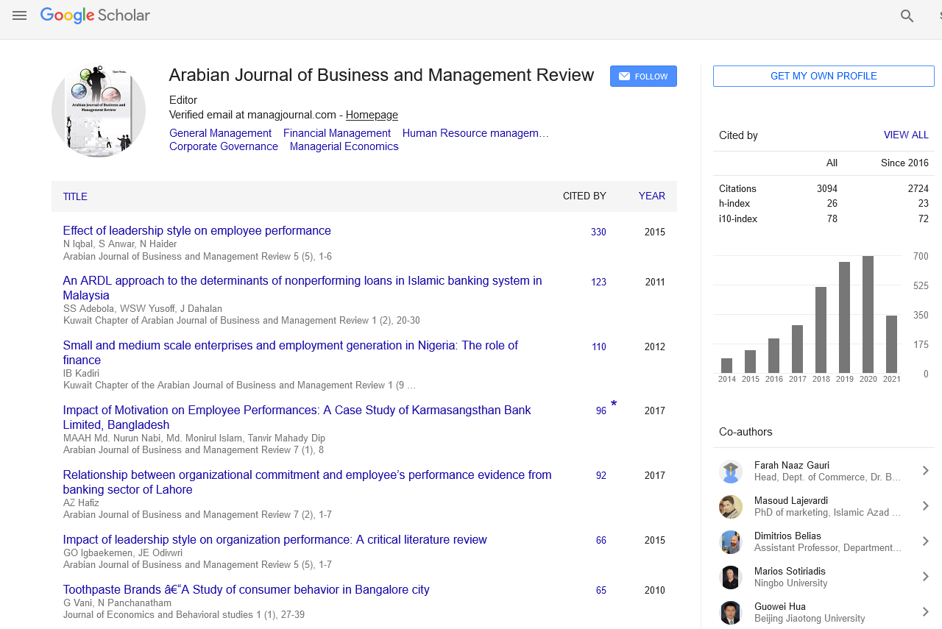The width and height of the screenshot is (942, 629).
Task: Open co-author Dimitrios Belias
Action: 787,536
